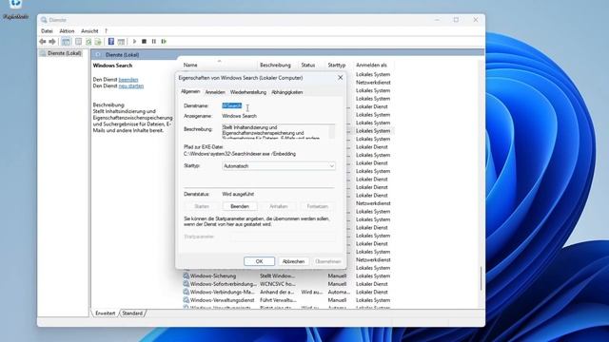Click the Anhalten button
The height and width of the screenshot is (342, 609).
pos(279,206)
